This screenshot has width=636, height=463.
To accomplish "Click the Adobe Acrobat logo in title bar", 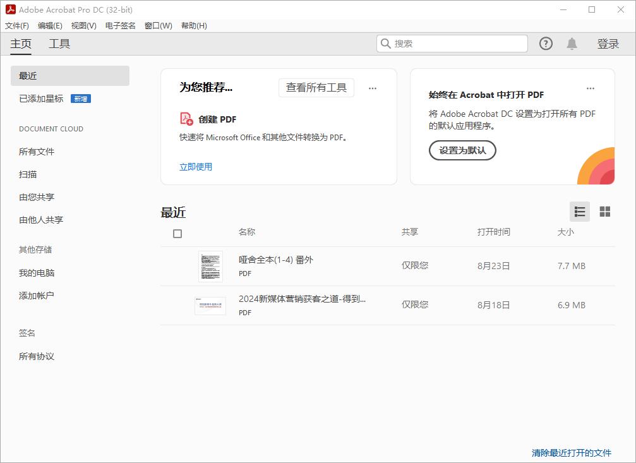I will [x=9, y=9].
